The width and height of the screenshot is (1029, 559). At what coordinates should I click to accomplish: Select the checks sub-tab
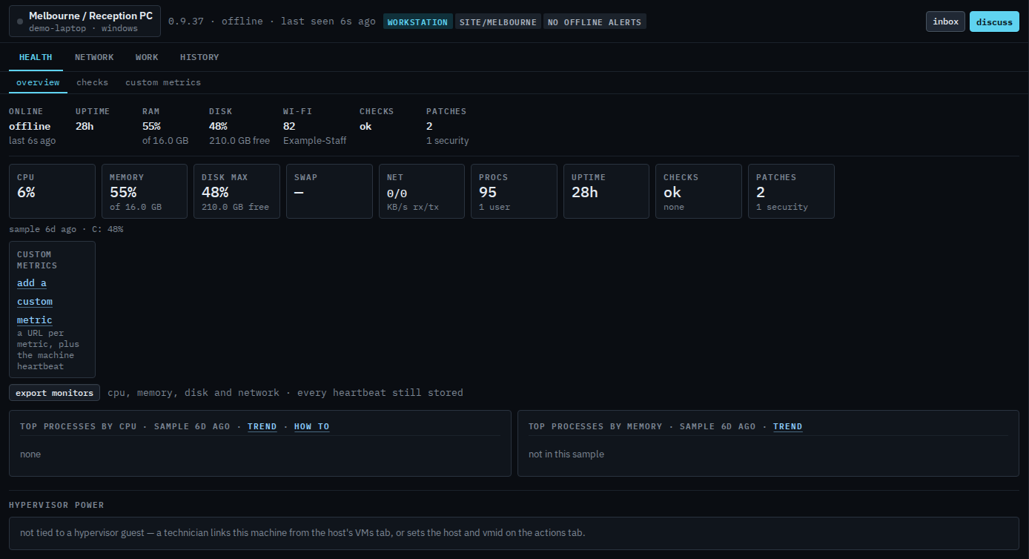point(92,82)
